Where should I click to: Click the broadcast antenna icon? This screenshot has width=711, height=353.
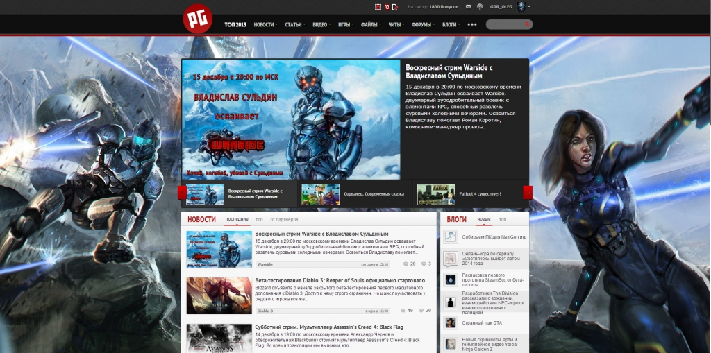pos(480,7)
